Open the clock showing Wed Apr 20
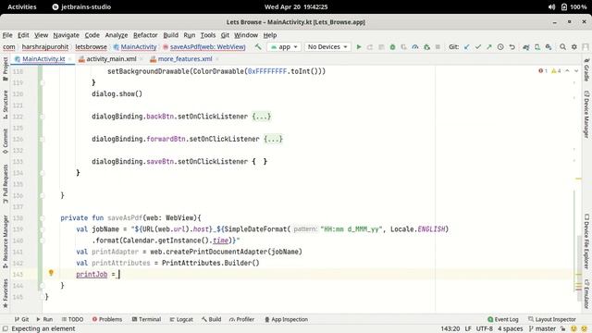 point(296,6)
